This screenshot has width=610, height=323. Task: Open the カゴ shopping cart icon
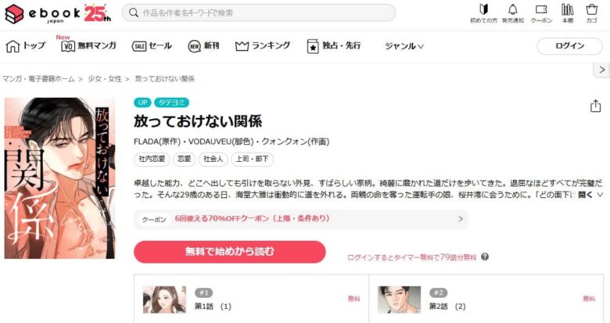(x=592, y=13)
